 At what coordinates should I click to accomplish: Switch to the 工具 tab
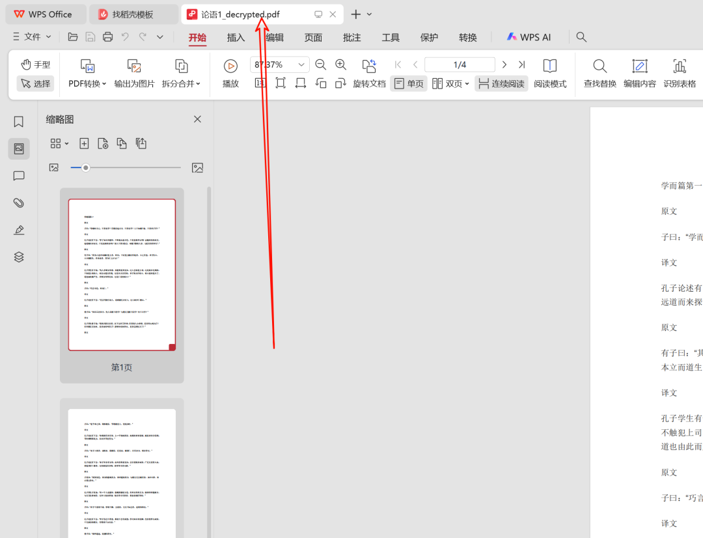(391, 38)
